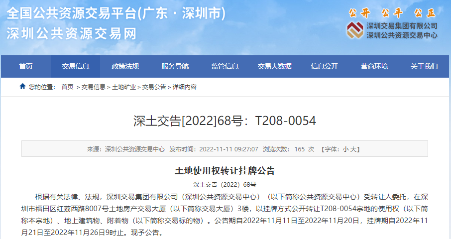Set font size to large (大)
Image resolution: width=451 pixels, height=239 pixels.
click(353, 149)
